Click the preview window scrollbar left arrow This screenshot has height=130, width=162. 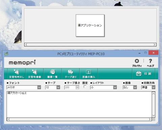click(26, 45)
